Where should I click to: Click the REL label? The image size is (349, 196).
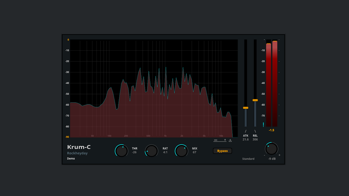click(x=255, y=136)
